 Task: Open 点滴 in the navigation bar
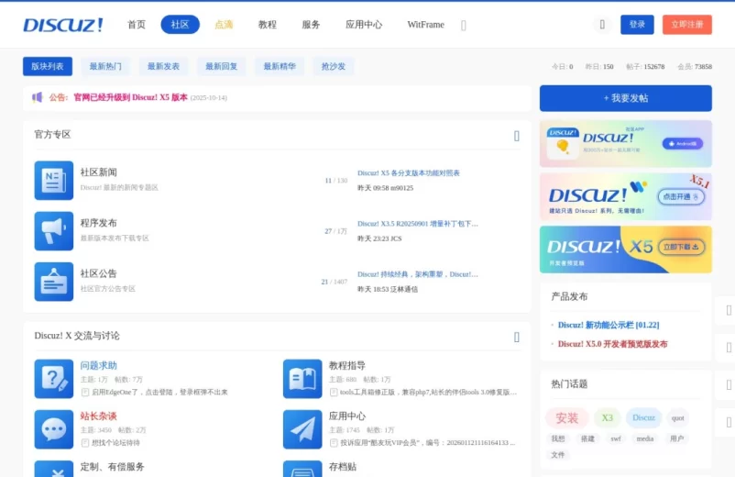pos(224,25)
